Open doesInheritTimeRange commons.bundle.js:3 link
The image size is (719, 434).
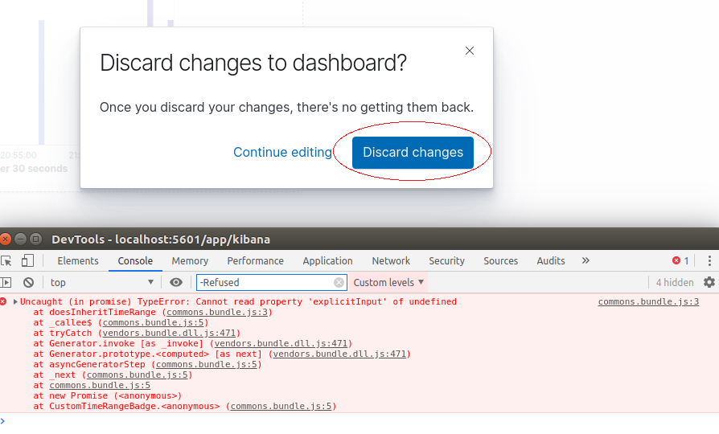coord(217,312)
